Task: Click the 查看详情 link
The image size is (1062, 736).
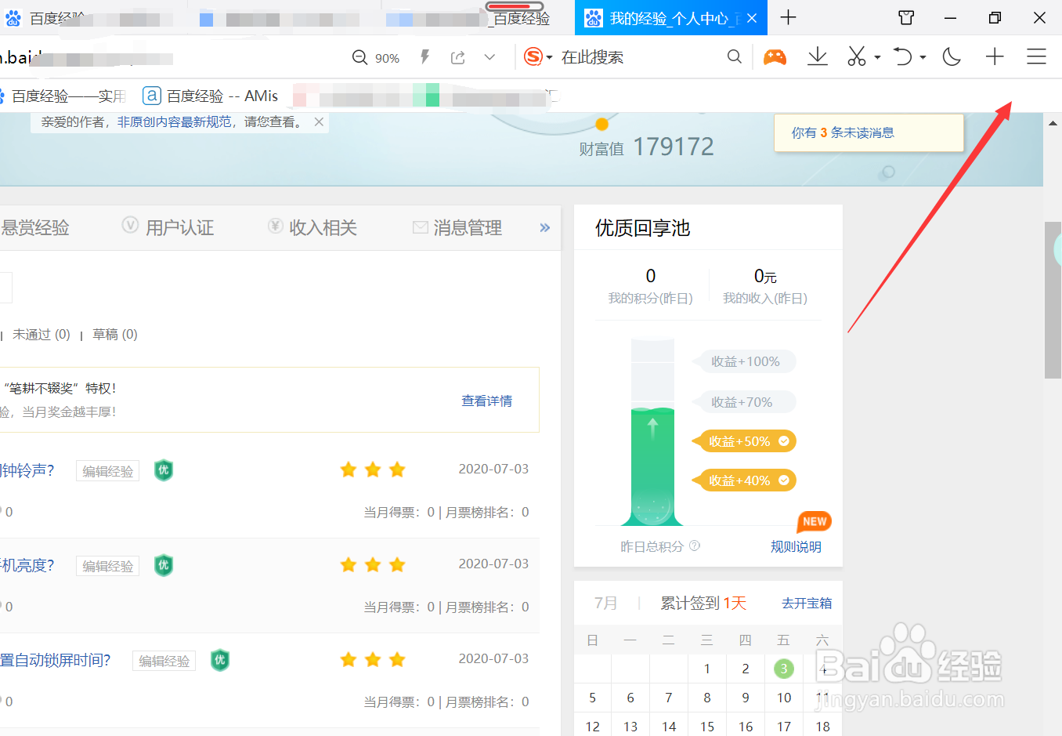Action: click(x=486, y=400)
